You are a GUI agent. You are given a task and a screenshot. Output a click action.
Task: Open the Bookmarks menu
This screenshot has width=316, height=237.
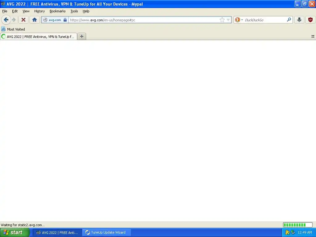(58, 11)
